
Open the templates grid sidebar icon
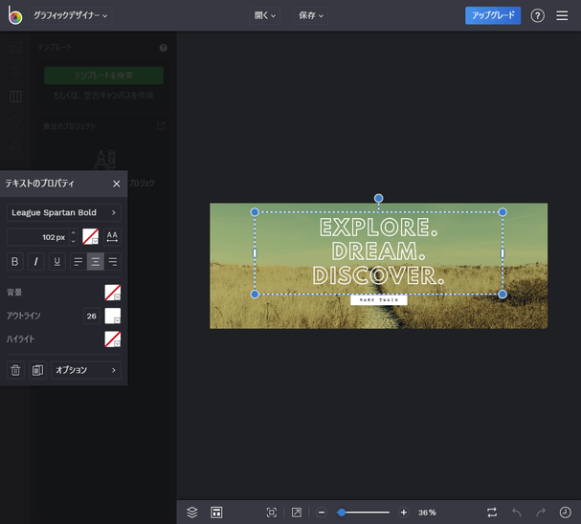pyautogui.click(x=15, y=97)
